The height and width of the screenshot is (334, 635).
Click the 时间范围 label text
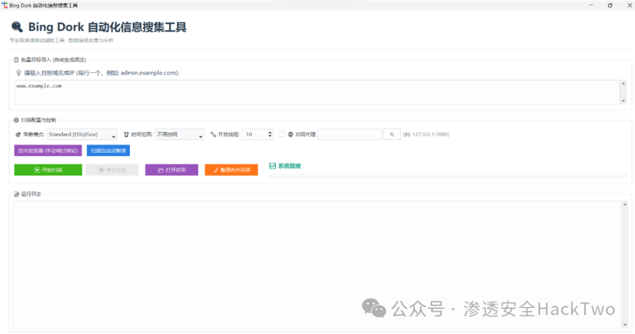[x=142, y=134]
